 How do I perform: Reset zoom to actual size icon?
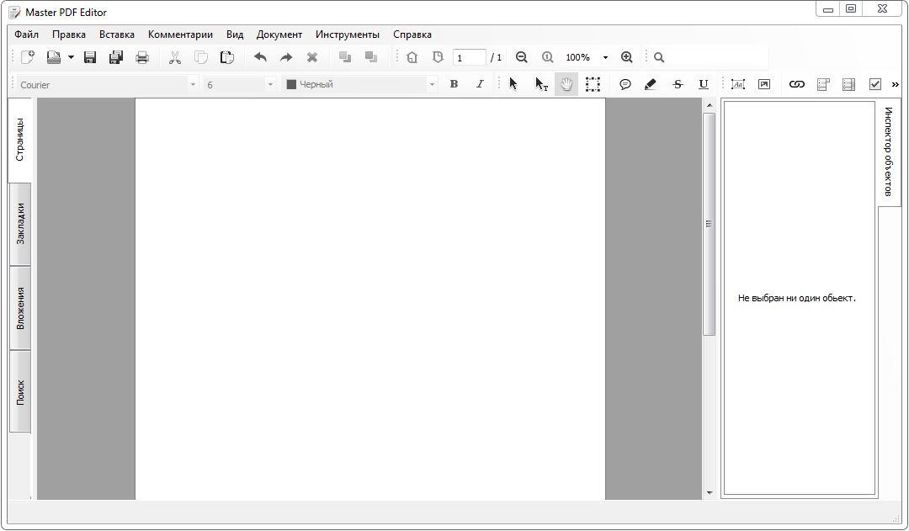[x=547, y=57]
